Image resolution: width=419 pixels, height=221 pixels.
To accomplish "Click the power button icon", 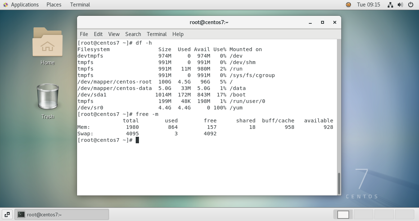I will 411,5.
